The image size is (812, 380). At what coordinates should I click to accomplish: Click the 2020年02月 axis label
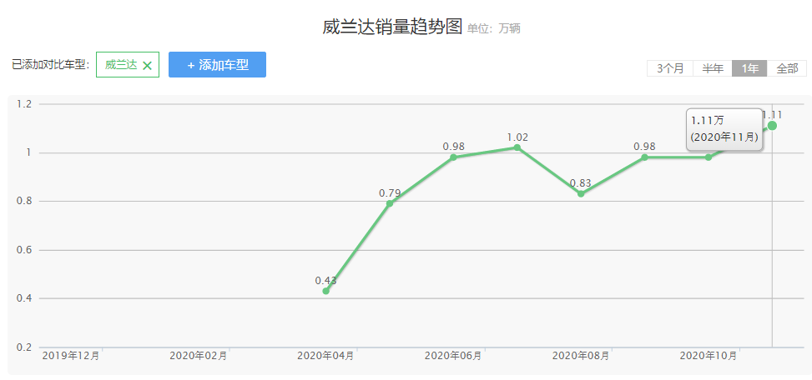click(x=199, y=356)
